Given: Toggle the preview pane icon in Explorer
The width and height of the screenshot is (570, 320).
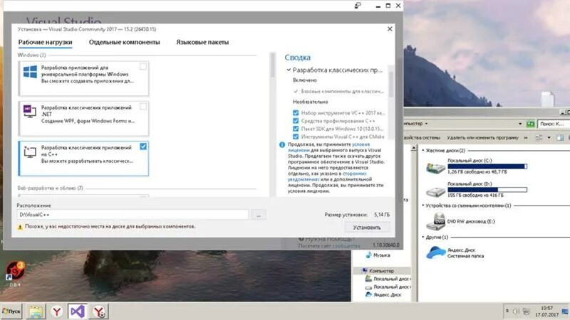Looking at the screenshot, I should [x=560, y=138].
